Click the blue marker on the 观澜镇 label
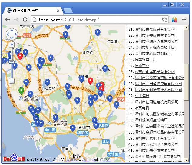This screenshot has height=165, width=192. pyautogui.click(x=81, y=79)
